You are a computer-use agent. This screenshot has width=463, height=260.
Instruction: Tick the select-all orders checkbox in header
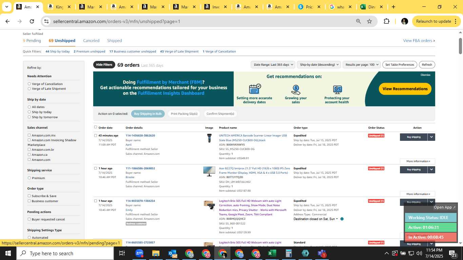(x=96, y=127)
